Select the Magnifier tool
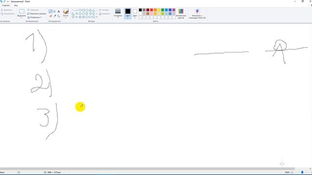Image resolution: width=312 pixels, height=175 pixels. tap(58, 16)
